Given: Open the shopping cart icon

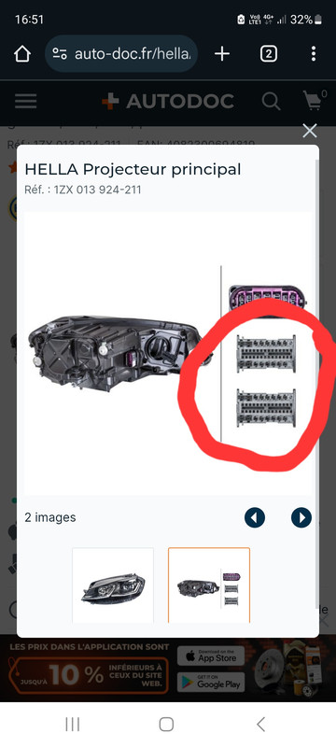Looking at the screenshot, I should click(x=315, y=100).
